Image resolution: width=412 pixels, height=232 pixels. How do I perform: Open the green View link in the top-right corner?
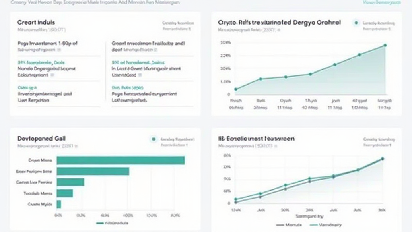point(381,2)
